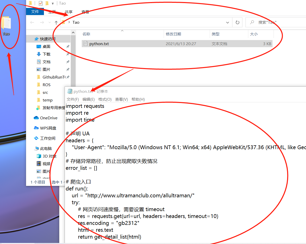Open Notepad's 格式(O) menu
306x244 pixels.
[105, 99]
